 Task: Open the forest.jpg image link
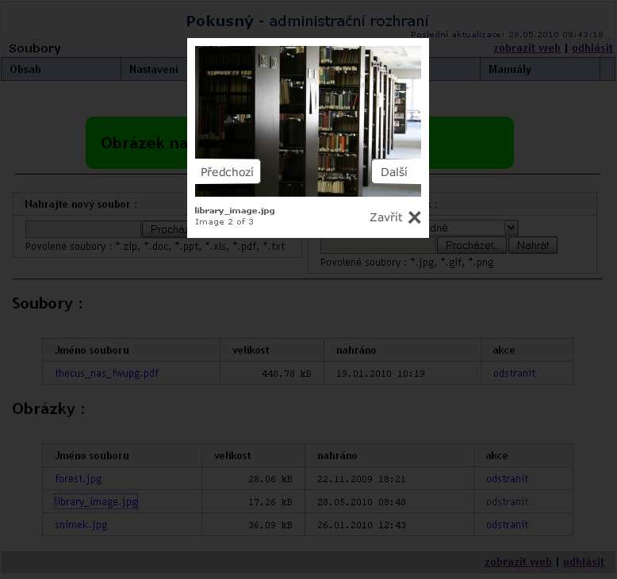pyautogui.click(x=79, y=478)
